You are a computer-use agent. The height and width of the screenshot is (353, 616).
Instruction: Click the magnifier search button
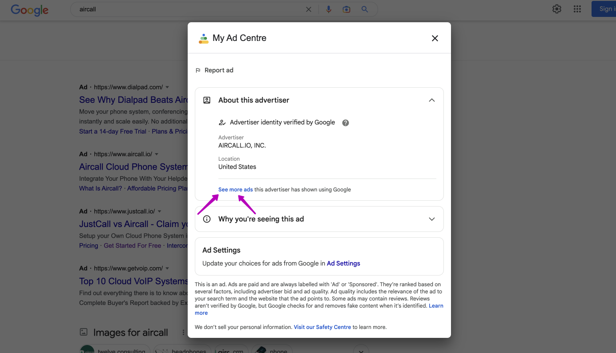[365, 9]
